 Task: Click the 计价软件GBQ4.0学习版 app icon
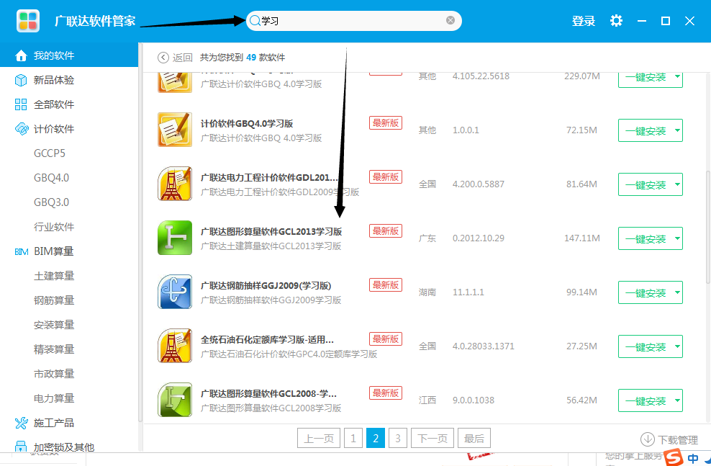175,130
